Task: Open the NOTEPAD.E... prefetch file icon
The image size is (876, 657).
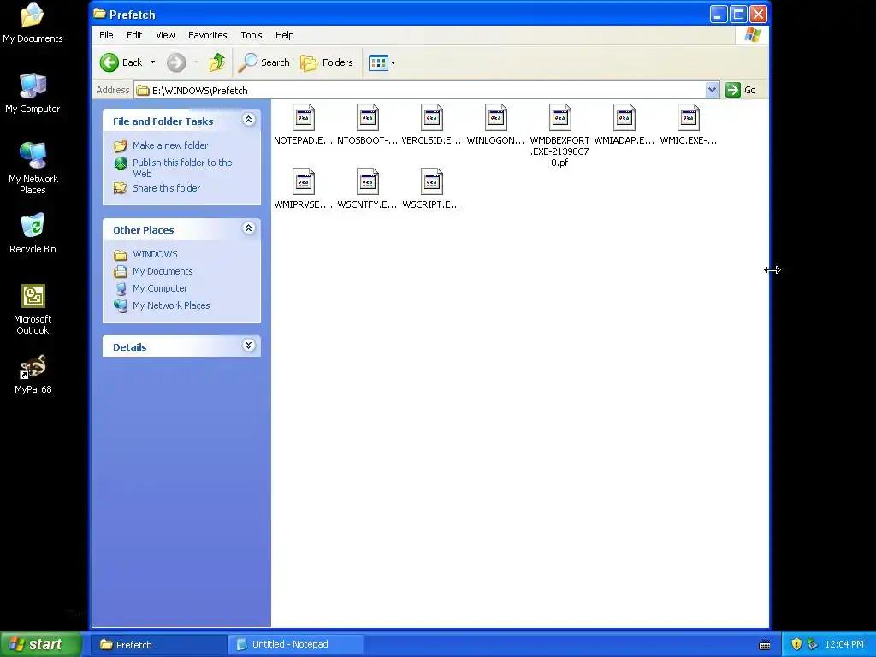Action: pos(304,118)
